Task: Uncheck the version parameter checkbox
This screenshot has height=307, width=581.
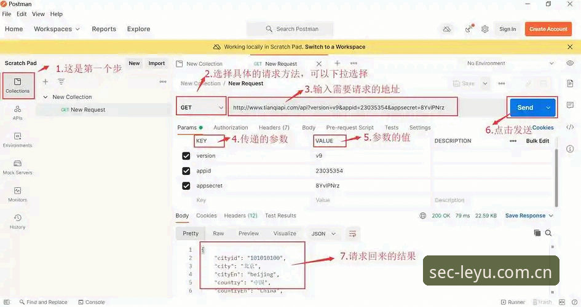Action: point(186,156)
